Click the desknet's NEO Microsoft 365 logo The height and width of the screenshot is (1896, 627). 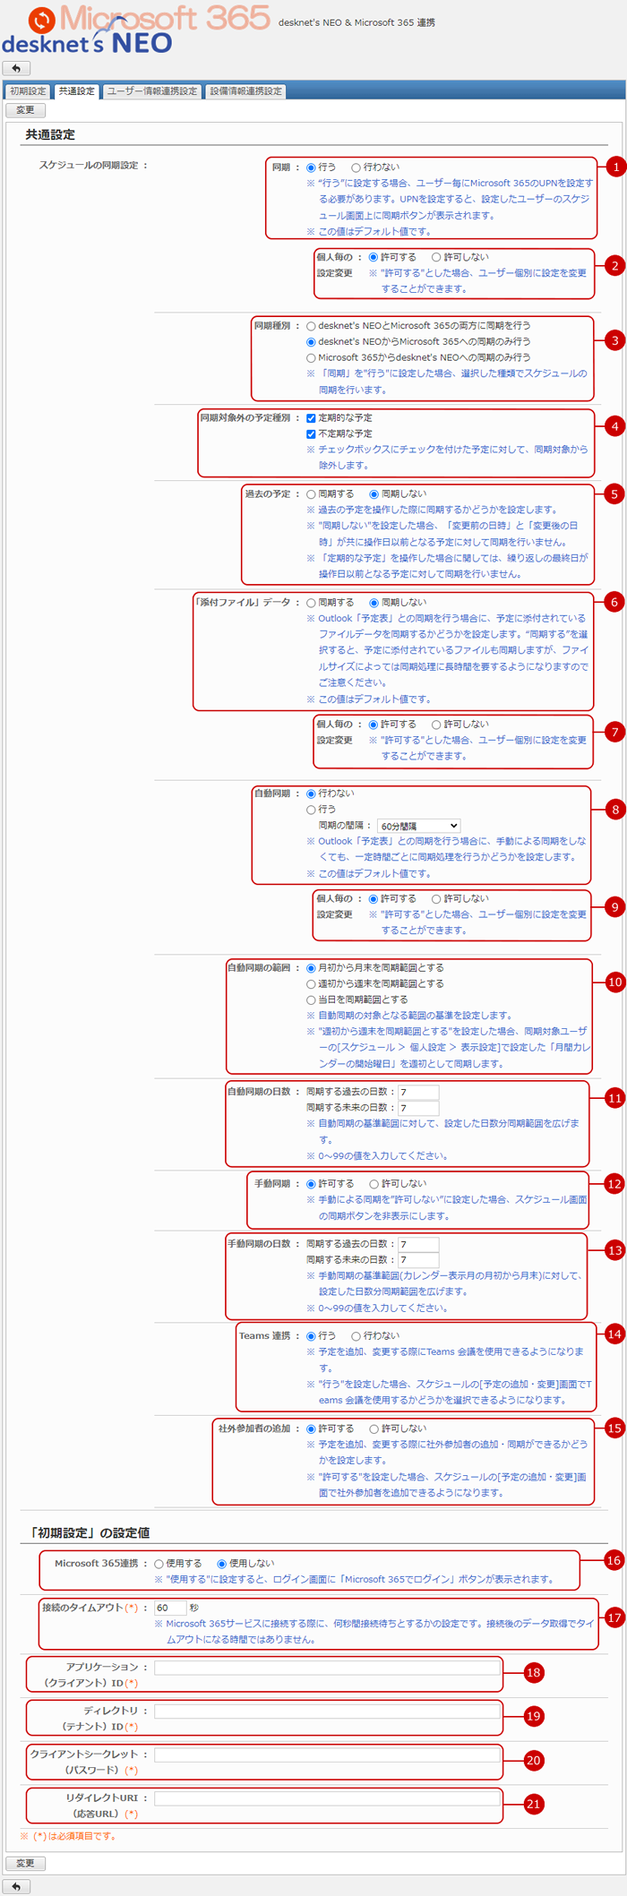click(x=134, y=30)
